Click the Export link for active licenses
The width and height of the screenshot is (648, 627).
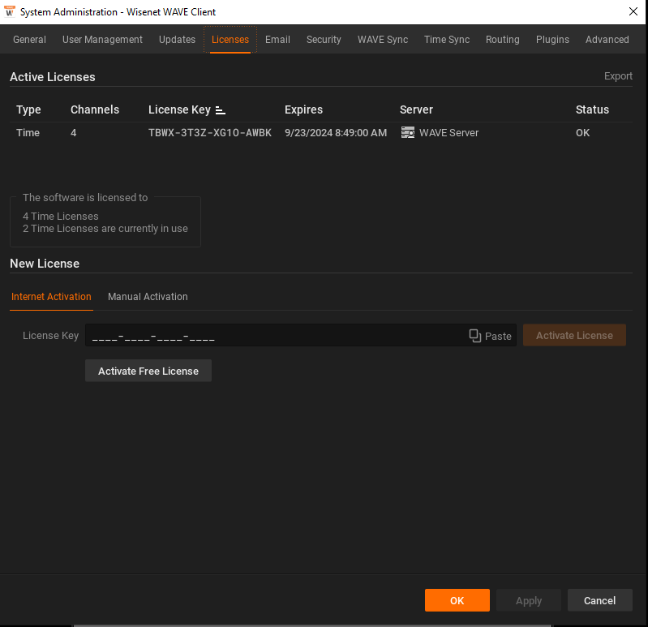pyautogui.click(x=618, y=76)
